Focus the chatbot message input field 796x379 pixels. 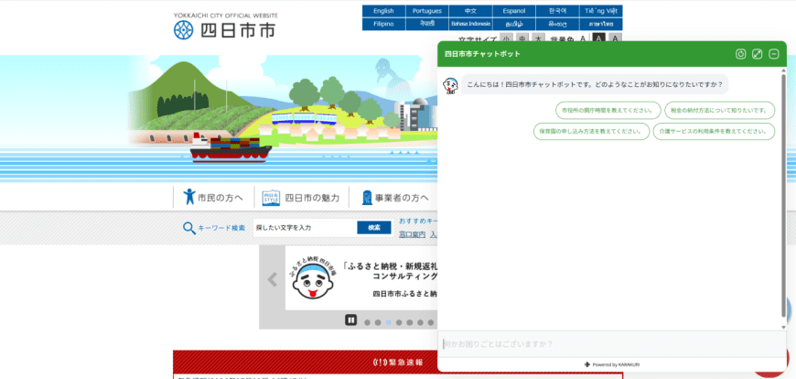point(612,344)
